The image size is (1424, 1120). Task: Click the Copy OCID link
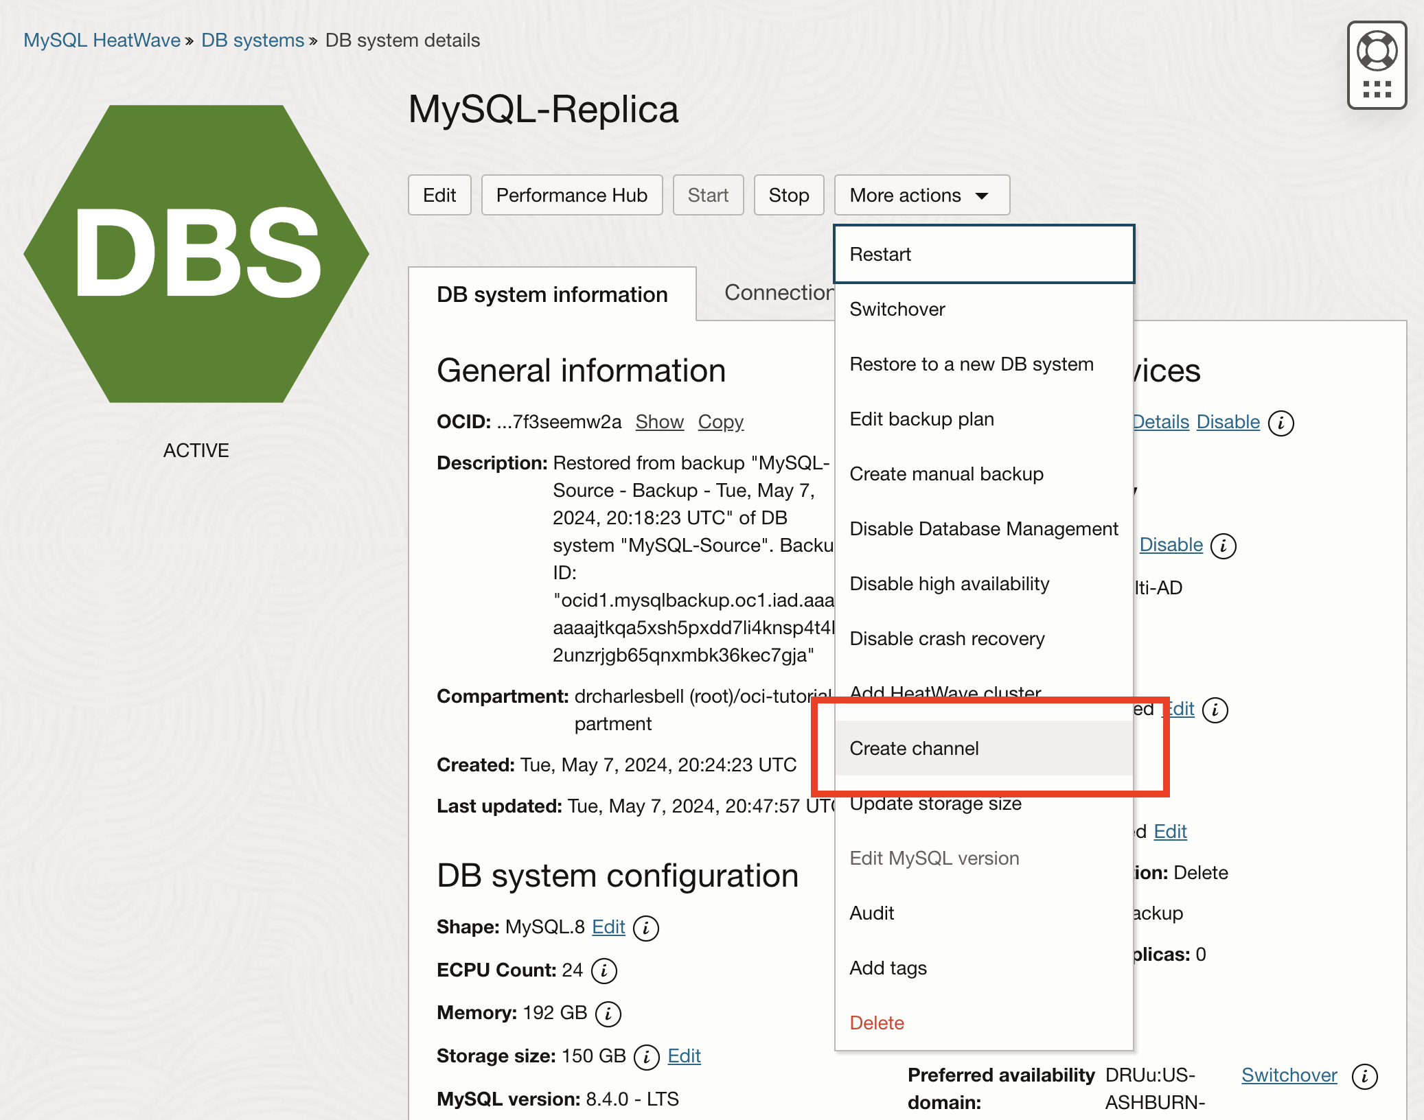pos(720,421)
